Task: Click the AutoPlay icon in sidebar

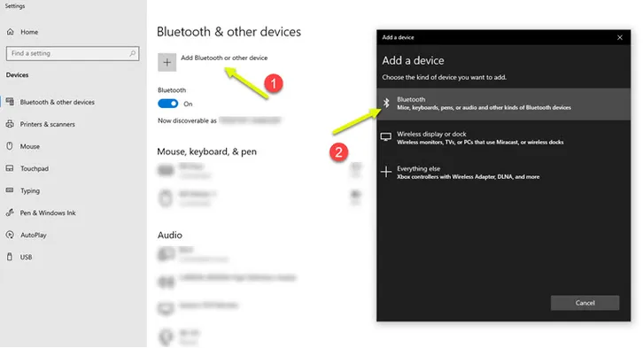Action: click(x=10, y=235)
